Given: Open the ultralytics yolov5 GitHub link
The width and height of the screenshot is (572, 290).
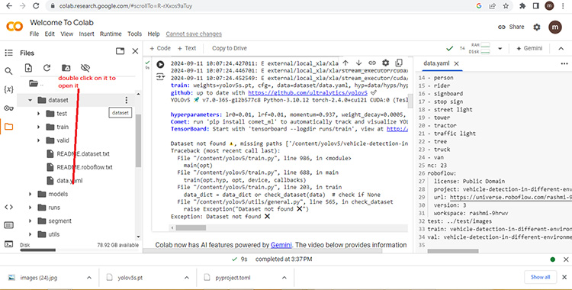Looking at the screenshot, I should tap(307, 93).
